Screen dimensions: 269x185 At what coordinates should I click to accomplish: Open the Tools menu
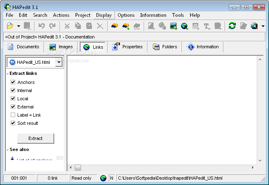coord(178,15)
